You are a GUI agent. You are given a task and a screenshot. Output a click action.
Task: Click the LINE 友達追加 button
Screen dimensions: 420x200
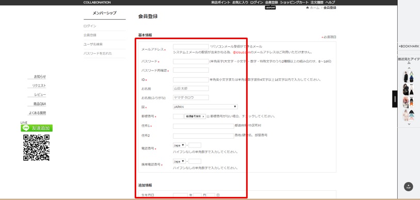coord(37,128)
